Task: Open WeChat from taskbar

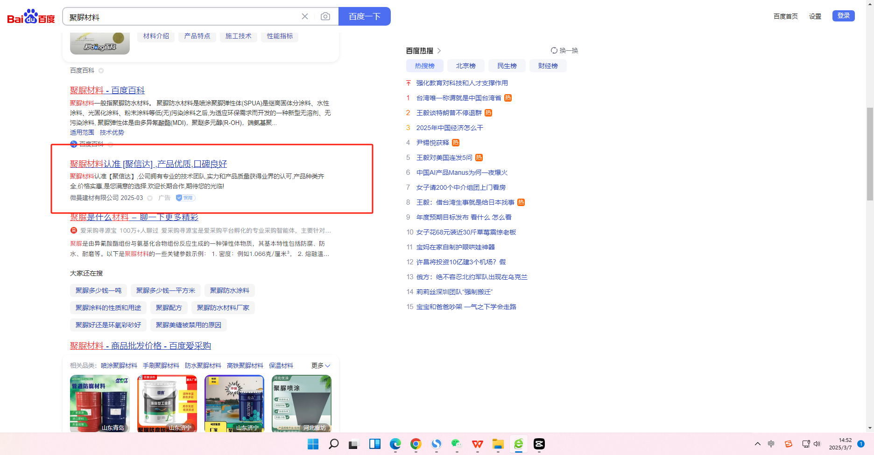Action: (457, 444)
